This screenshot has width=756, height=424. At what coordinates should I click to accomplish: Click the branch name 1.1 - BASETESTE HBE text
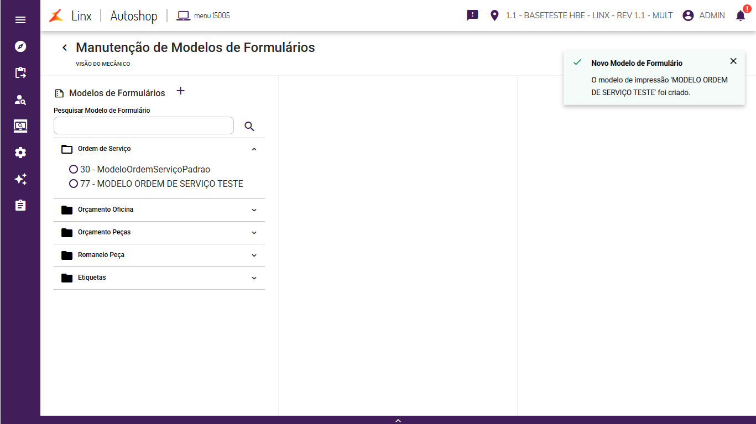point(589,15)
